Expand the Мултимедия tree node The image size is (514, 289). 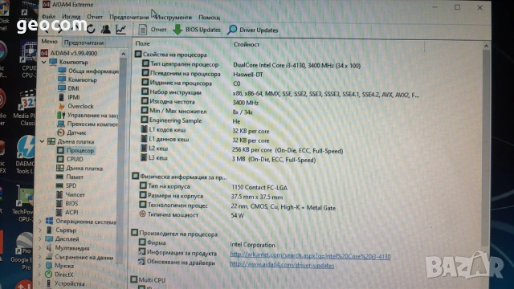click(x=40, y=248)
